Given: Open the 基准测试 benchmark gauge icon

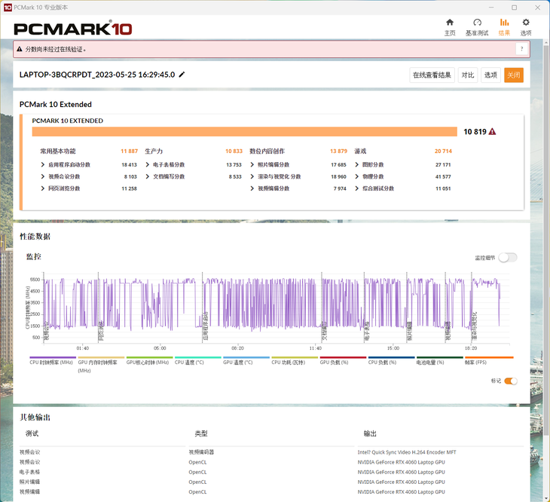Looking at the screenshot, I should click(x=477, y=27).
